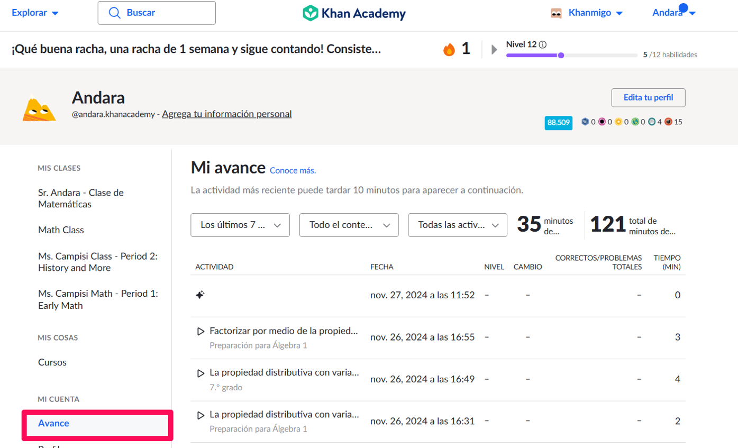This screenshot has width=738, height=448.
Task: Open the Math Class sidebar item
Action: (61, 230)
